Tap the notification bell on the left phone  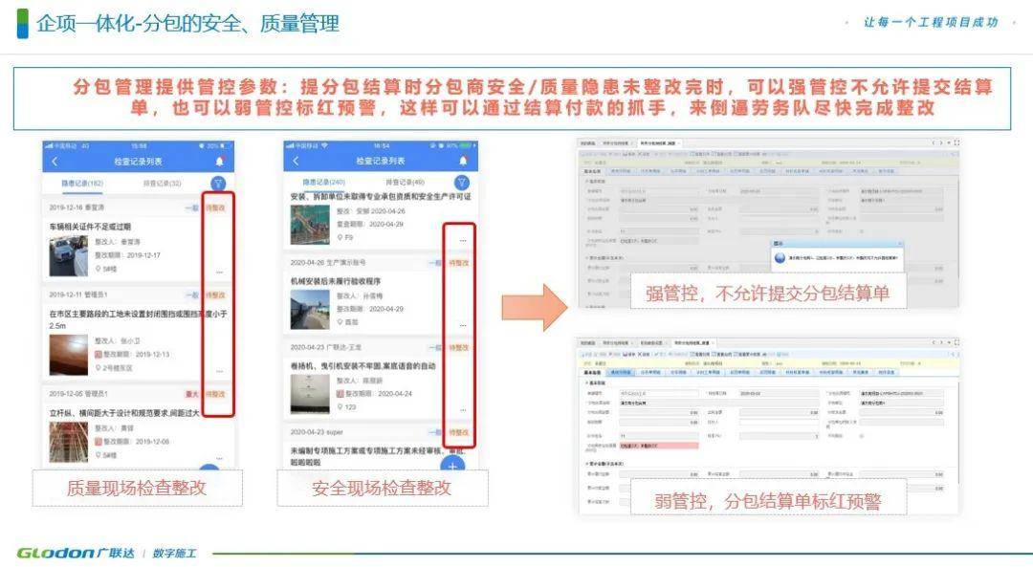coord(220,162)
